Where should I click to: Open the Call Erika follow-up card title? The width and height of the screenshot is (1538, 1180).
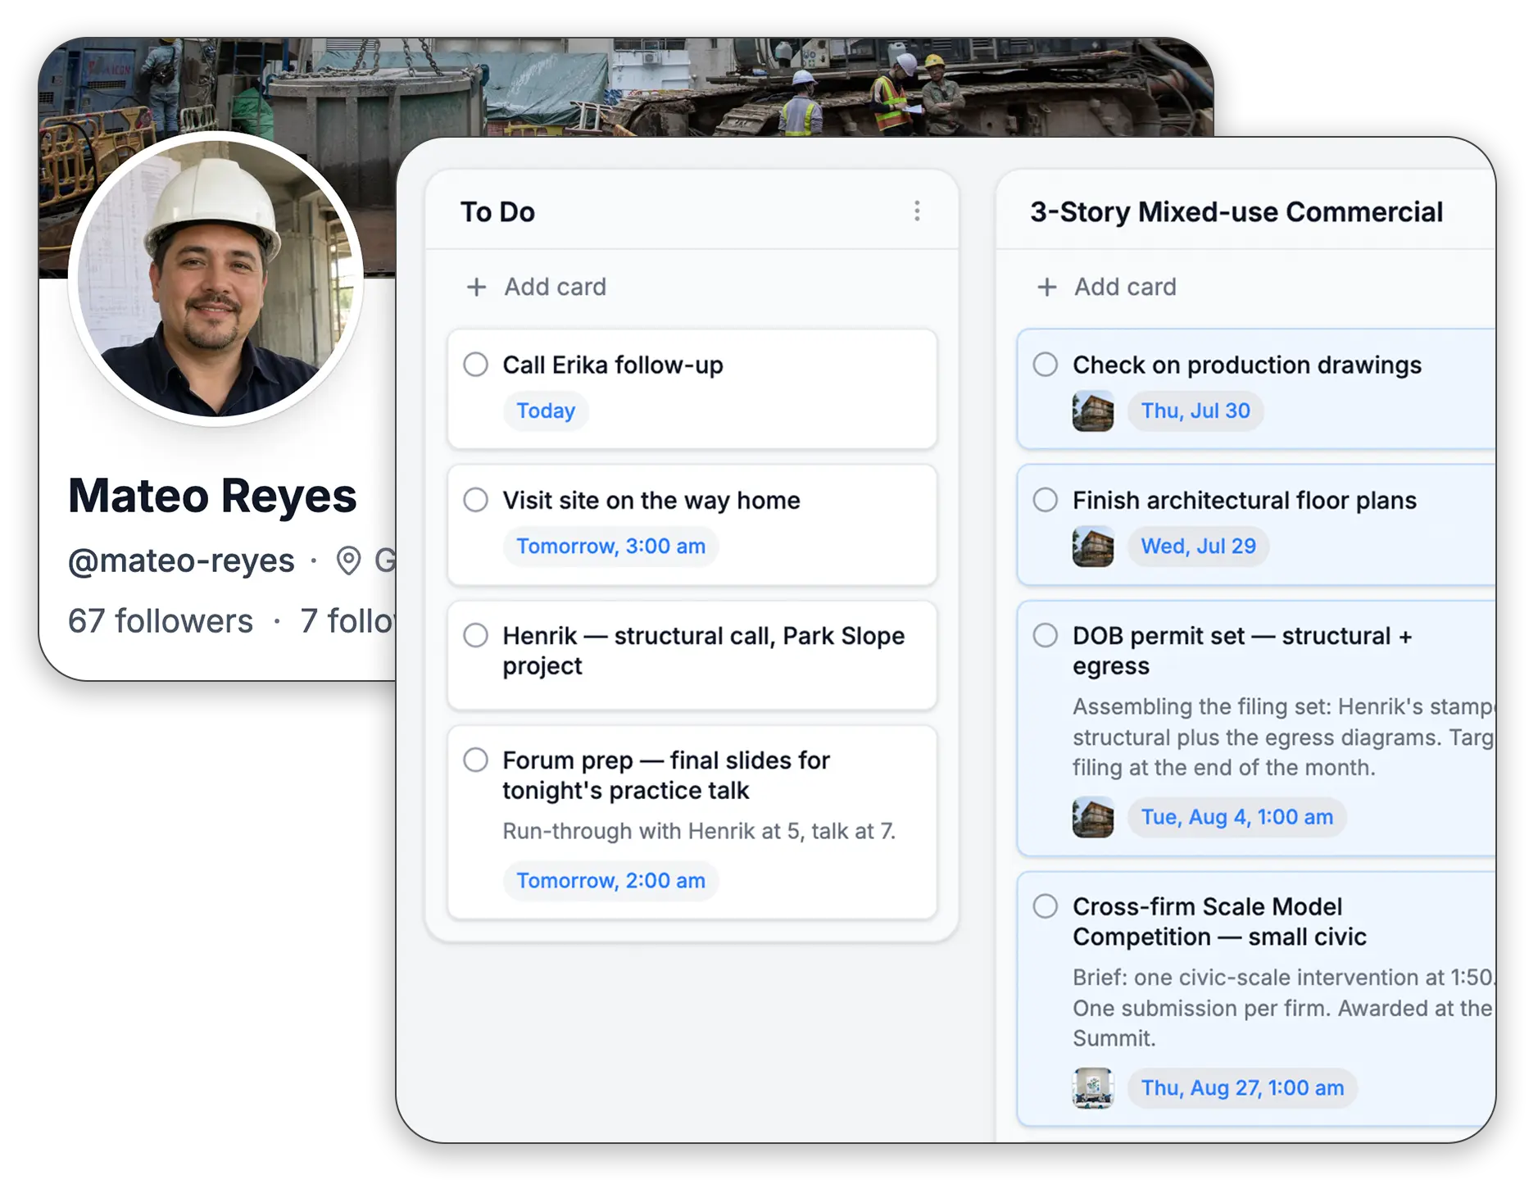[613, 365]
